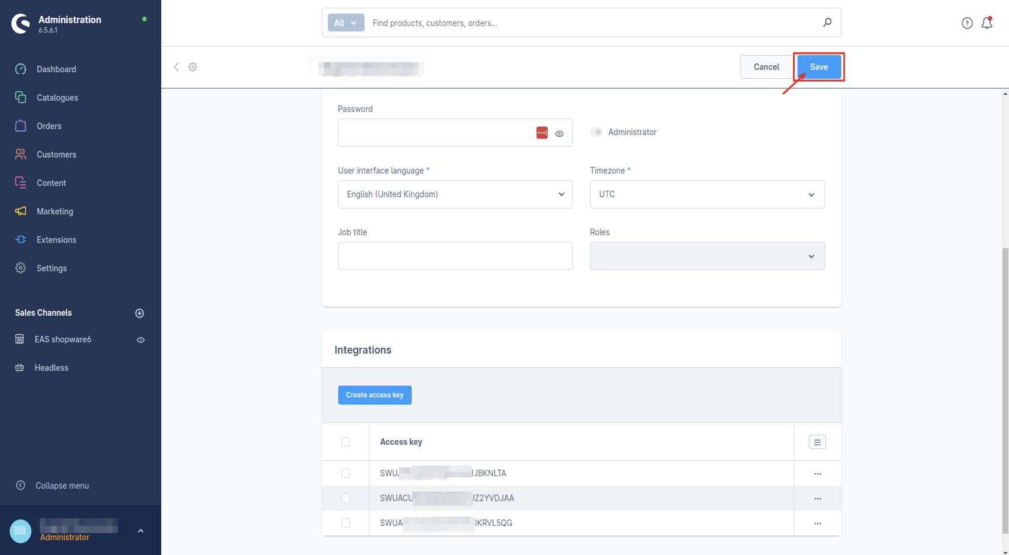Tick checkbox for key ending JBKNLTA

pyautogui.click(x=345, y=473)
